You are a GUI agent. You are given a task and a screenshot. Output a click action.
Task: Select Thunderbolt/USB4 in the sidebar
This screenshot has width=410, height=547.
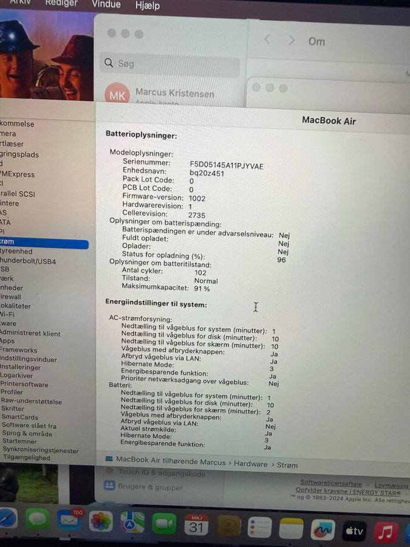click(27, 261)
